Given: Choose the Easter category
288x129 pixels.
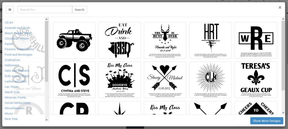Looking at the screenshot, I should (x=9, y=44).
